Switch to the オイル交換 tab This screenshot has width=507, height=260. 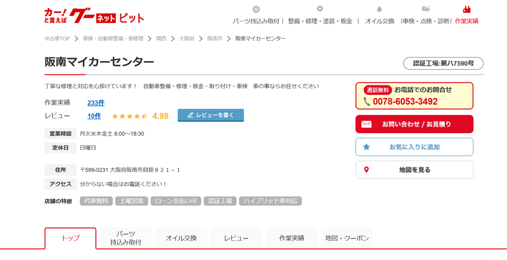181,238
